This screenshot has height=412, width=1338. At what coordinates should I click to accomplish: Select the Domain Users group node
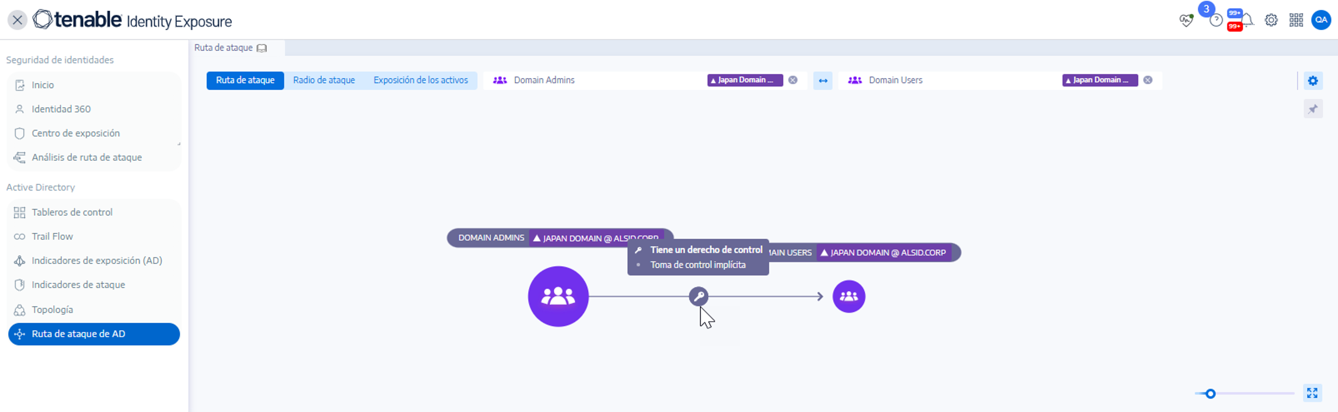(x=849, y=297)
